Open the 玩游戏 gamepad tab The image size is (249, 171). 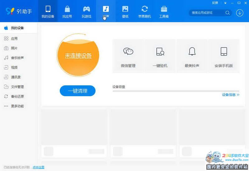point(87,11)
